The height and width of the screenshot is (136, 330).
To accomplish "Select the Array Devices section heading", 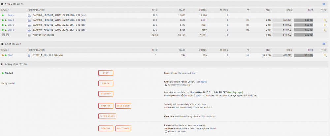I will (x=14, y=4).
